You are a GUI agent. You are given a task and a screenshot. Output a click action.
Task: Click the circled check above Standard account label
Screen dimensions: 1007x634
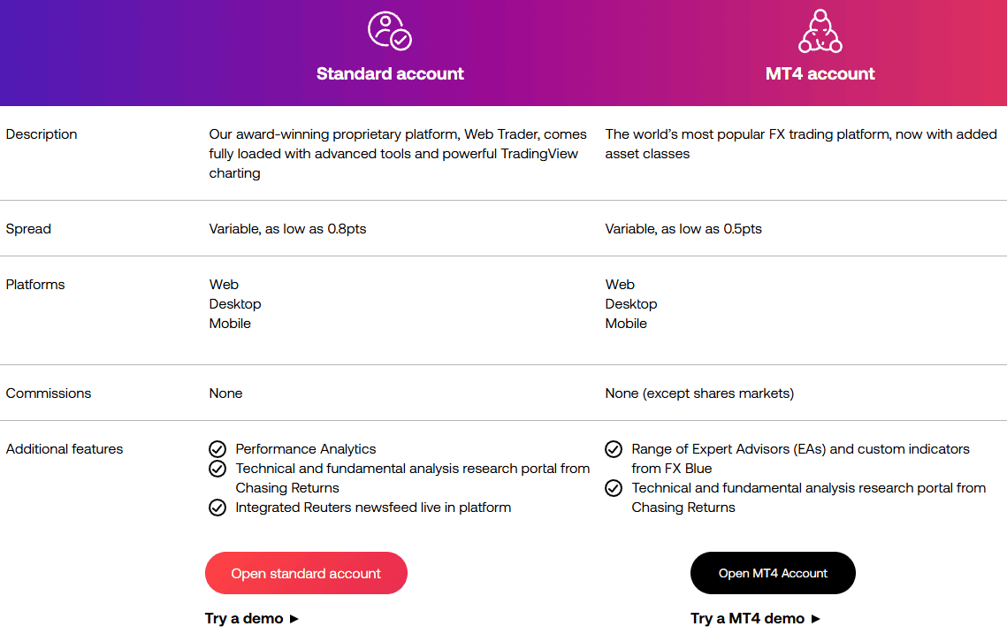point(390,29)
